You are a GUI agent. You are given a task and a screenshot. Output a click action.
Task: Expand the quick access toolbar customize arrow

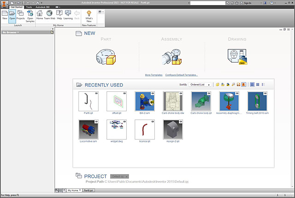click(x=41, y=3)
